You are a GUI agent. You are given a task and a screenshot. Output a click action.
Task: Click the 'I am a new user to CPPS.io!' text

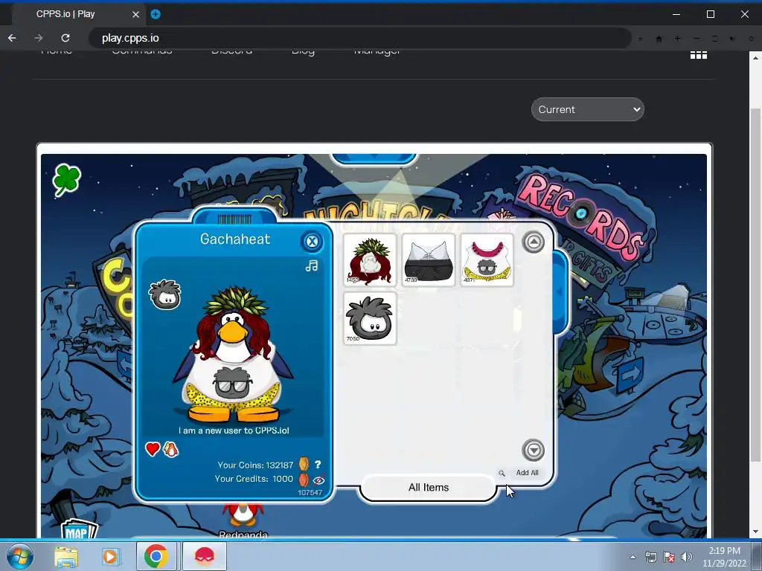(234, 430)
